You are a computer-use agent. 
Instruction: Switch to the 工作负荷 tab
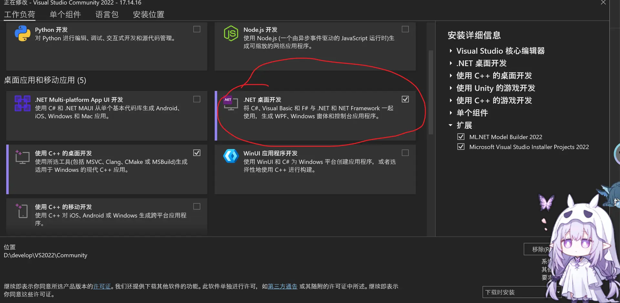[x=19, y=15]
